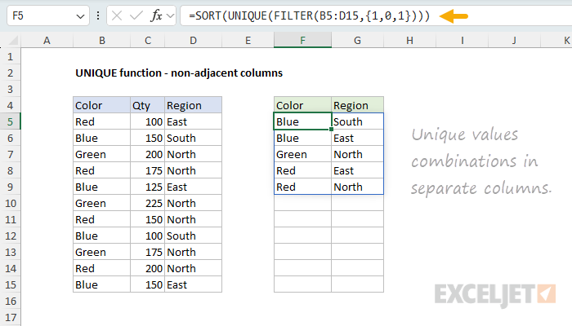This screenshot has height=326, width=572.
Task: Select column E header
Action: click(248, 41)
